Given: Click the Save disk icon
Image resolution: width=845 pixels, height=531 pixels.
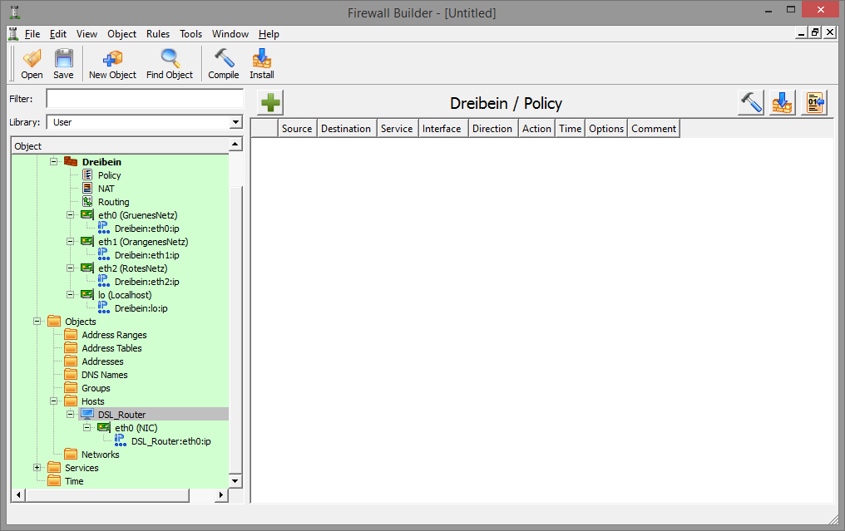Looking at the screenshot, I should coord(63,64).
